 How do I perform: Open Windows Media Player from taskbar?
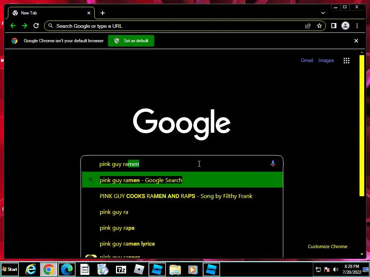click(x=193, y=269)
